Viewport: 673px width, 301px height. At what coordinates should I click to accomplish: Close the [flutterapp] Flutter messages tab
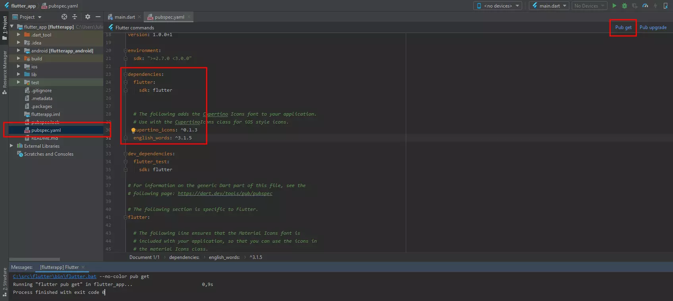[x=83, y=267]
